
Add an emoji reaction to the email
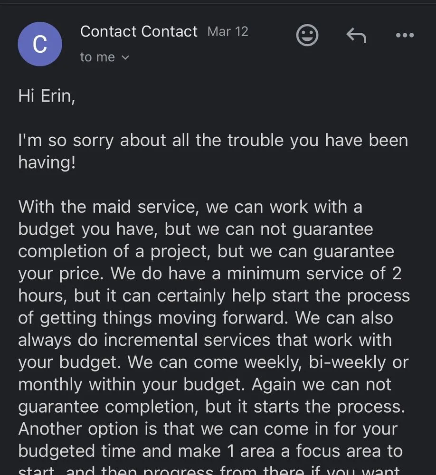pos(307,35)
